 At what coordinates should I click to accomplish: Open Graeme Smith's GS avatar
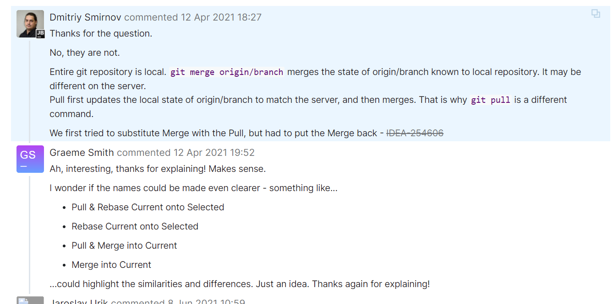(x=30, y=159)
